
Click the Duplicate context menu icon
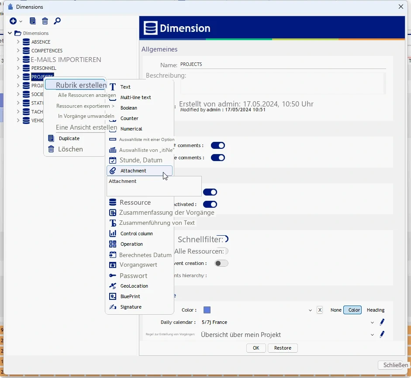pos(51,138)
